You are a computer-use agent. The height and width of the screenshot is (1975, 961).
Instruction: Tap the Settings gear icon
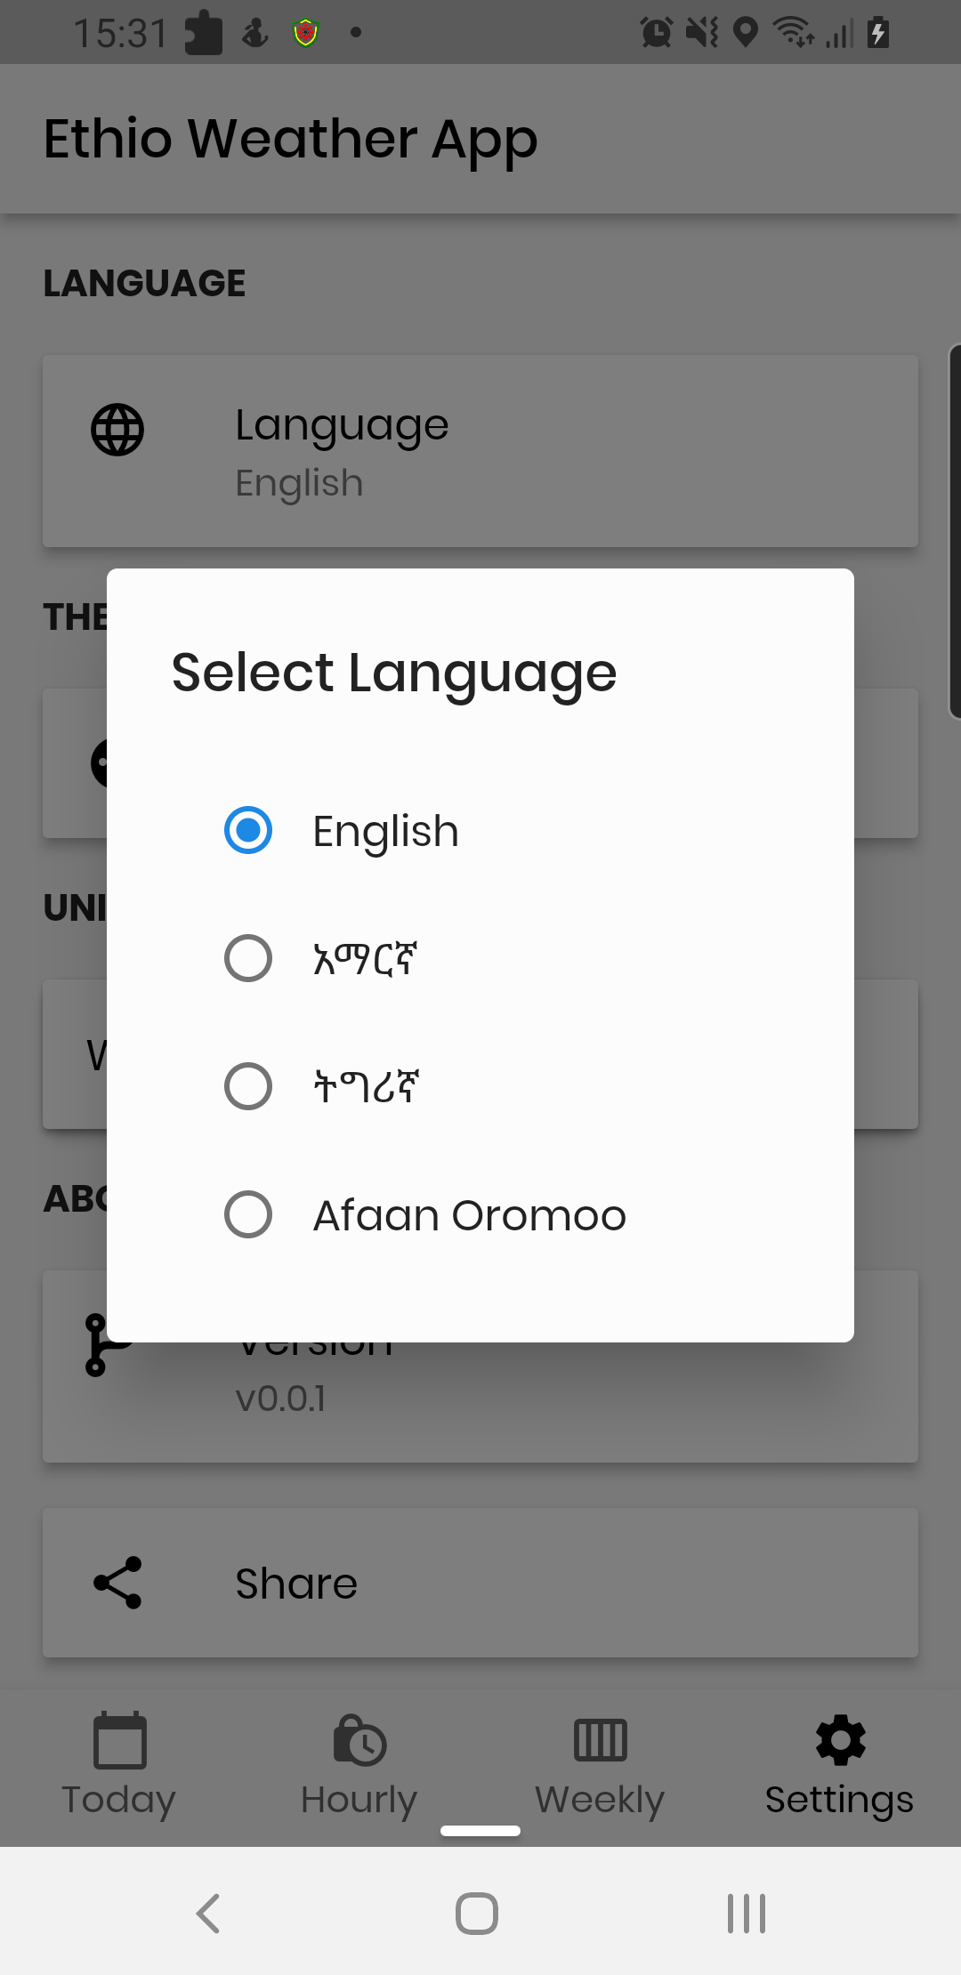(840, 1739)
